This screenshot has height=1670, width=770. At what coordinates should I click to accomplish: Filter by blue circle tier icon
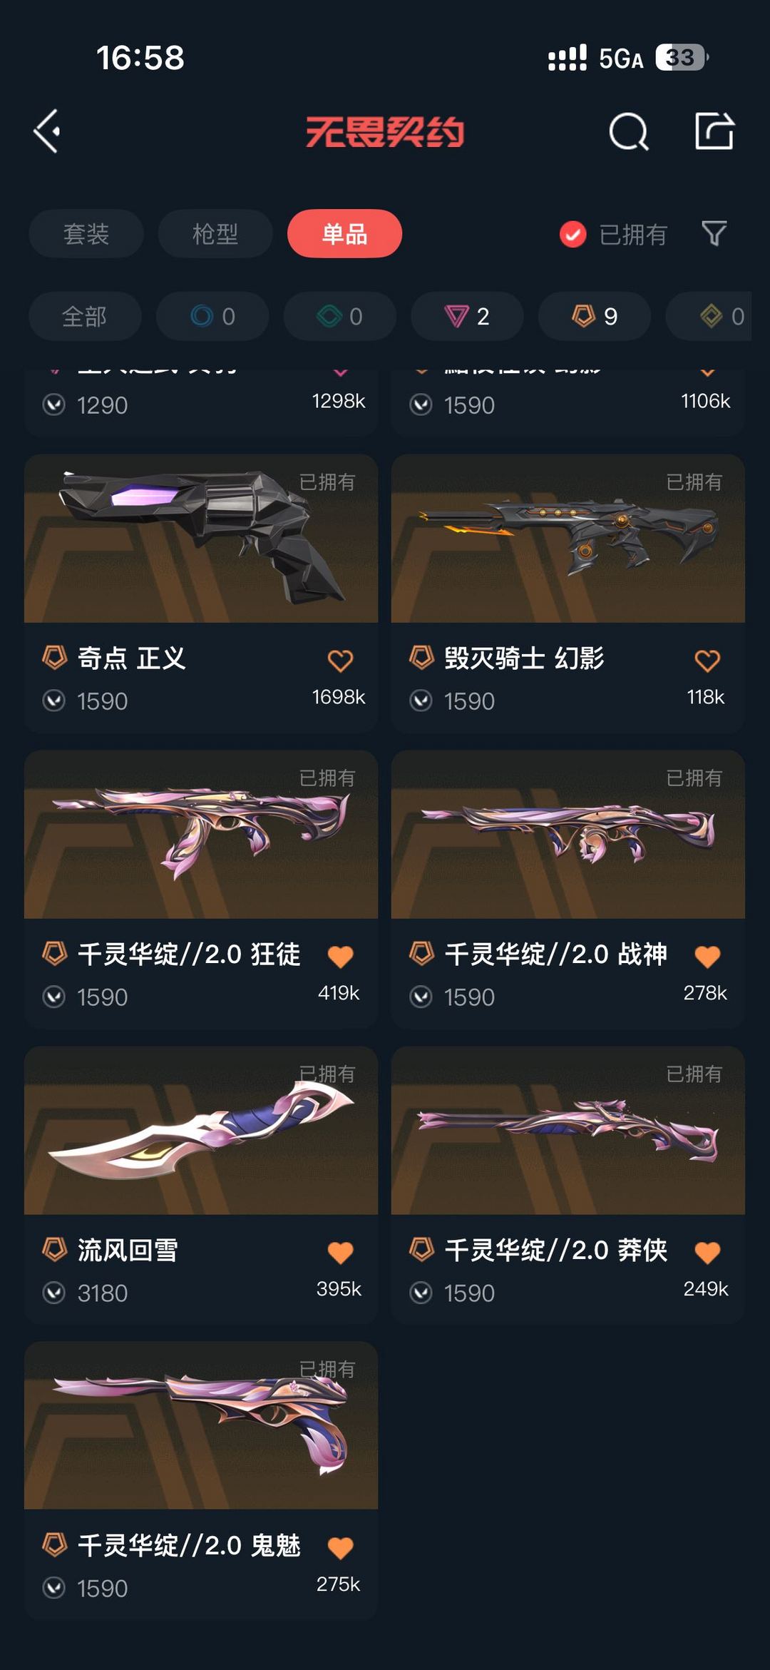click(x=212, y=316)
